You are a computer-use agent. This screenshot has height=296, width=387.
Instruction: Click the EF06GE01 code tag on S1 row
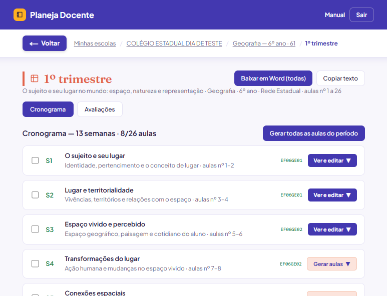291,160
